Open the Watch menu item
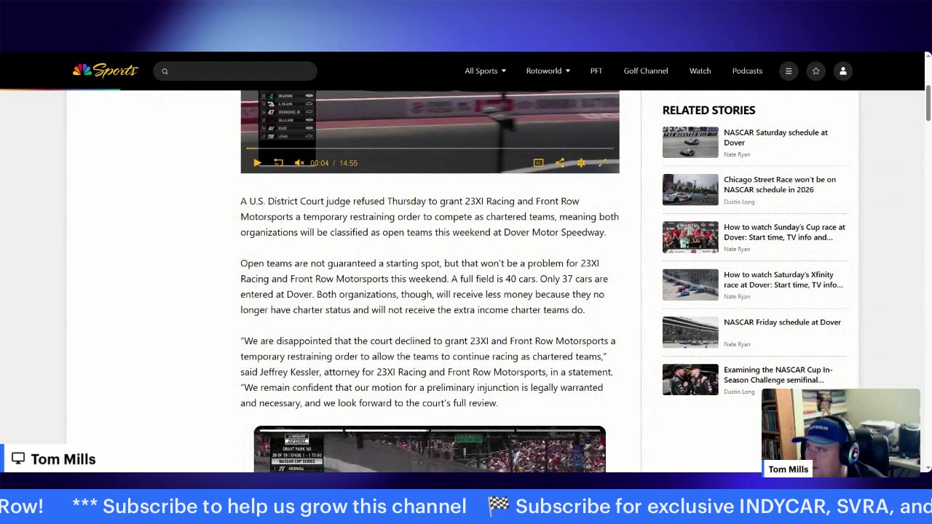This screenshot has height=524, width=932. pos(700,71)
